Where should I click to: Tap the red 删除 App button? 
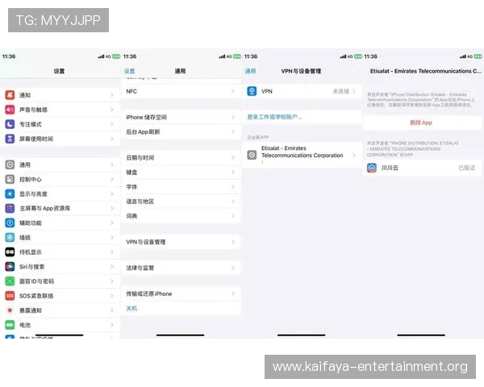(x=421, y=123)
